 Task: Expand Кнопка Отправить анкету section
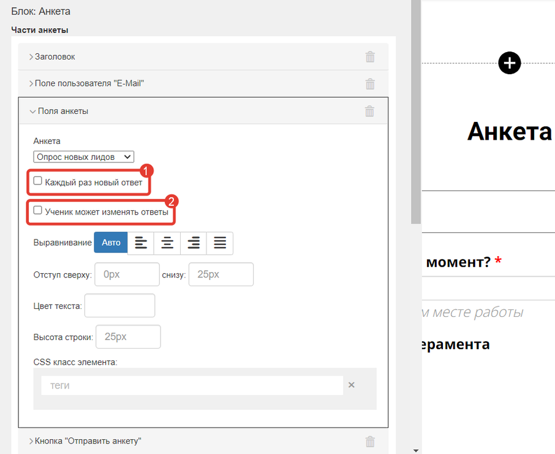[x=88, y=441]
